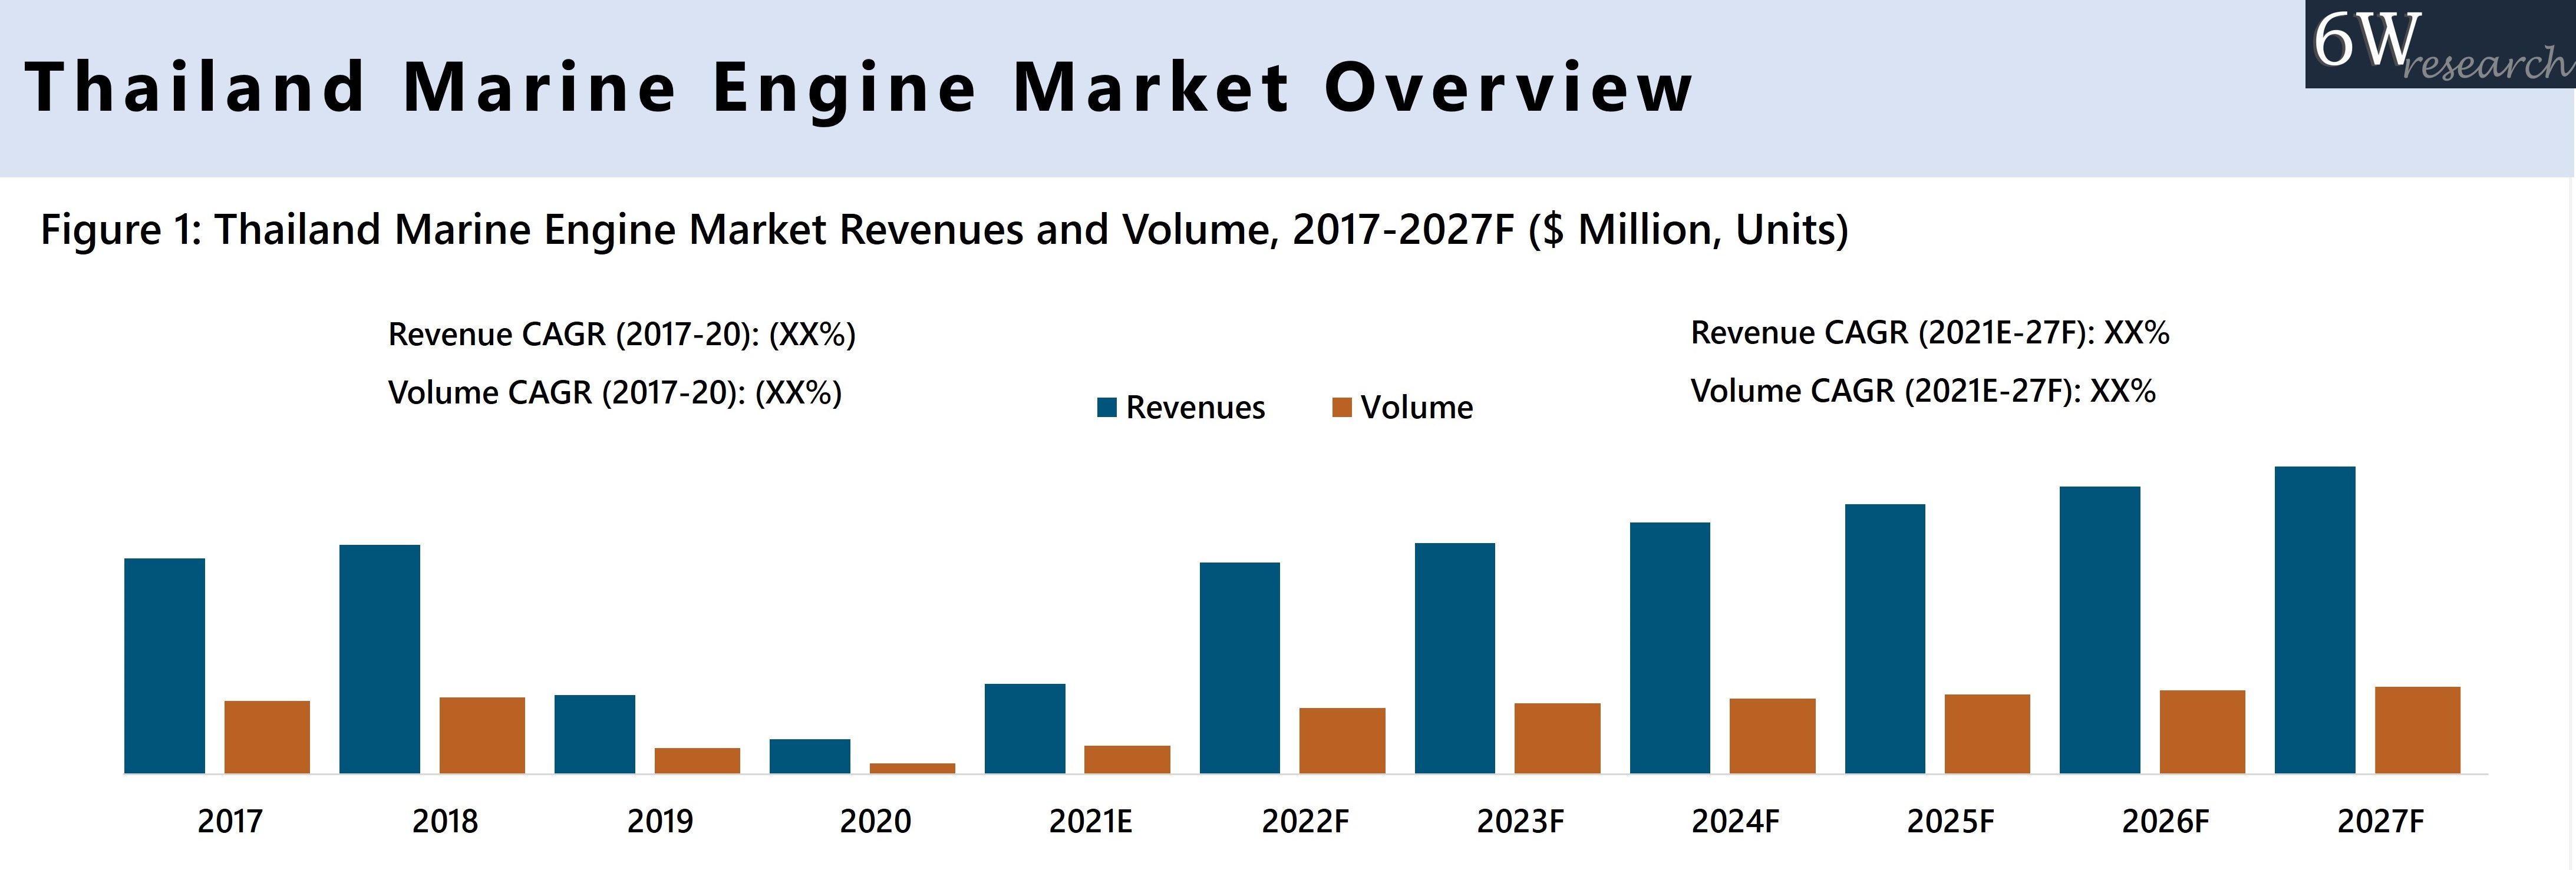
Task: Select 'Volume CAGR (2021E-27F): XX%' text
Action: click(1923, 390)
